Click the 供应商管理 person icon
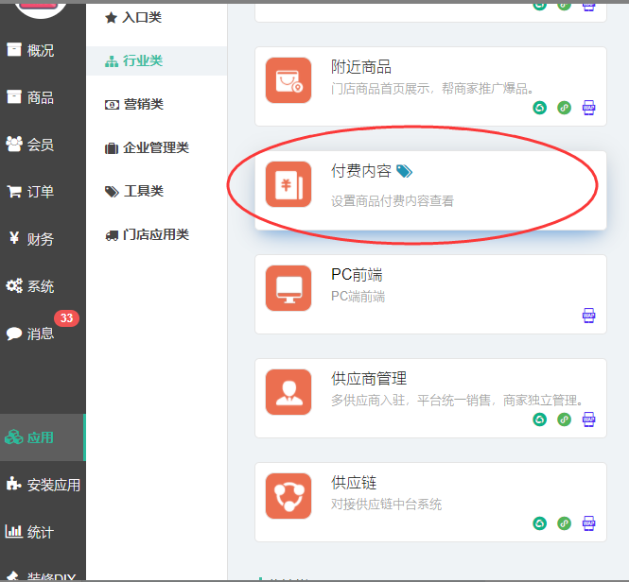 [288, 392]
